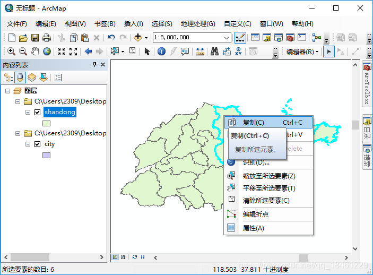Collapse the 图层 data frame node

[x=7, y=91]
